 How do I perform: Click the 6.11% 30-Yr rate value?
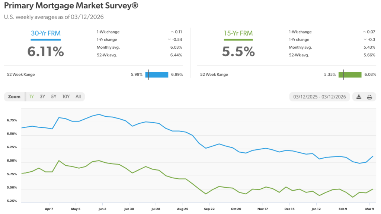click(45, 51)
